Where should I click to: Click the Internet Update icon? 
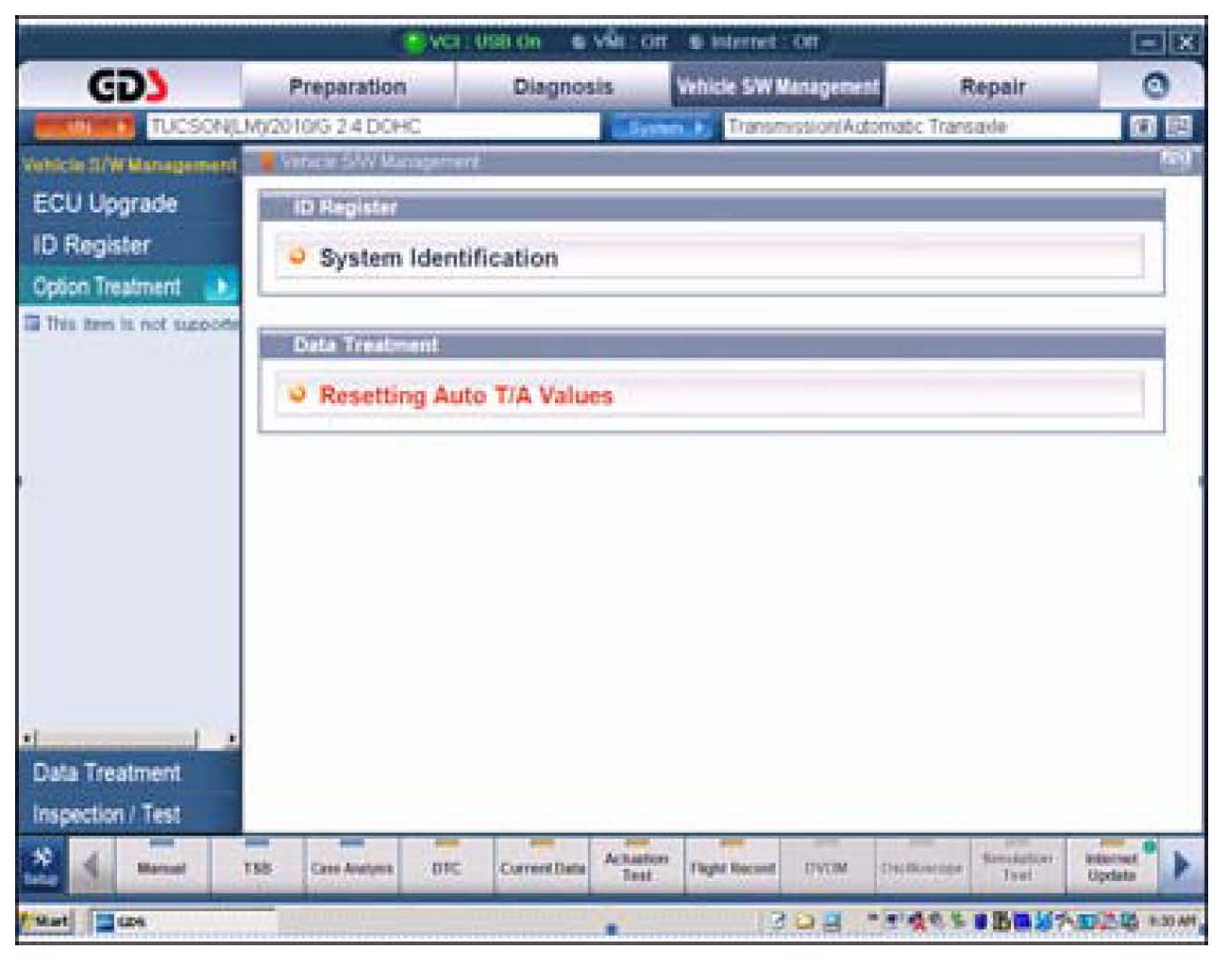coord(1111,864)
